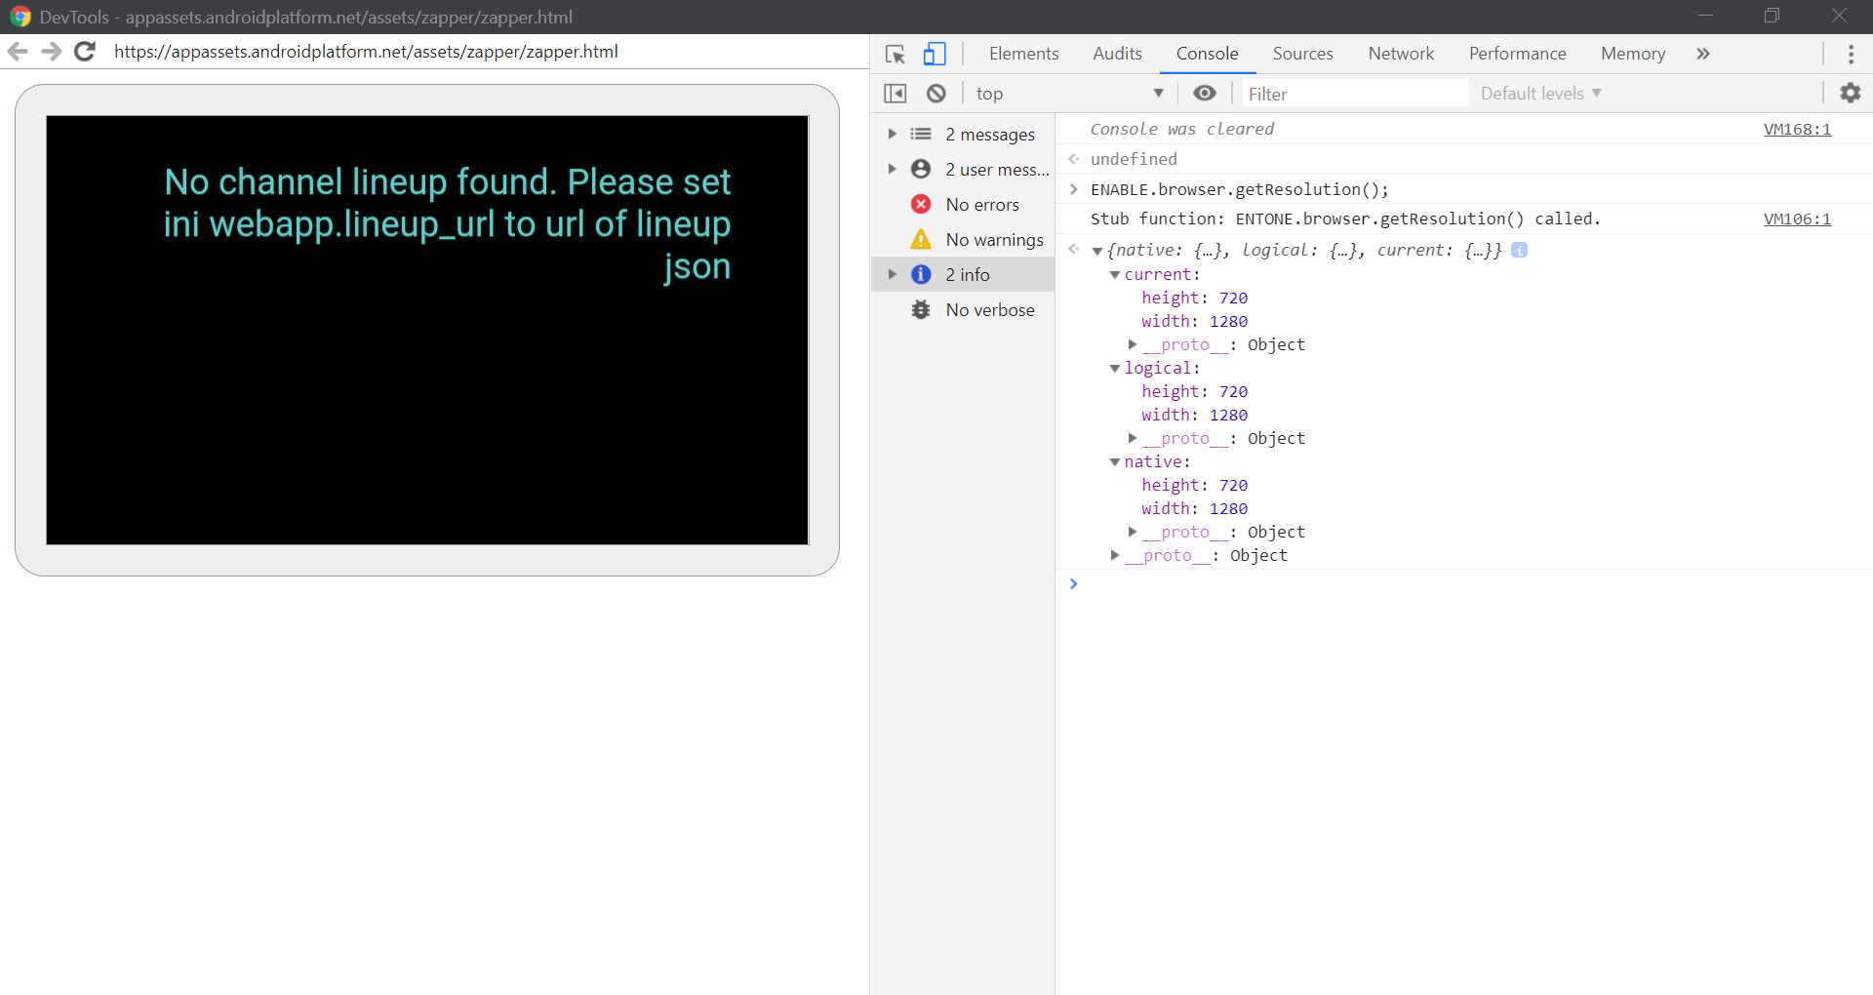Click the browser back arrow
Viewport: 1873px width, 995px height.
coord(18,52)
